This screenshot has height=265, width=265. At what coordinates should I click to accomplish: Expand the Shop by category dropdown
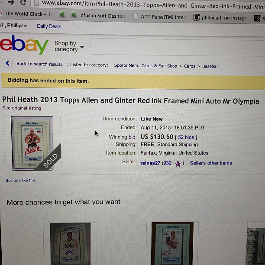69,46
